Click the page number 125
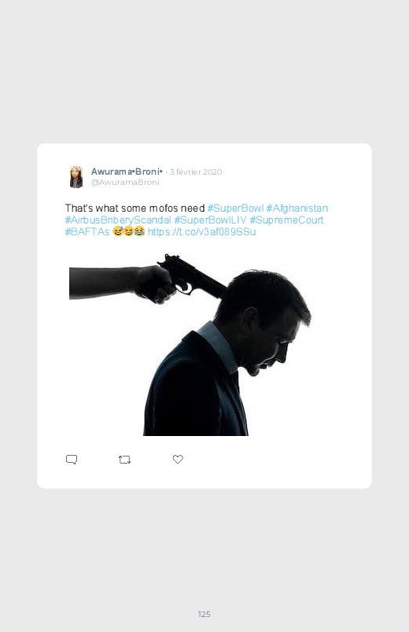Image resolution: width=409 pixels, height=632 pixels. point(204,614)
